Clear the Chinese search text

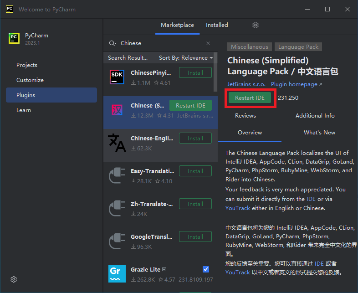[x=208, y=43]
